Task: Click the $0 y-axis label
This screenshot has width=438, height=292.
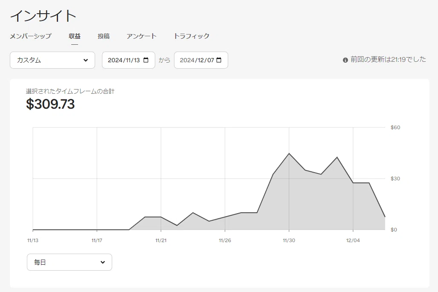Action: tap(394, 230)
